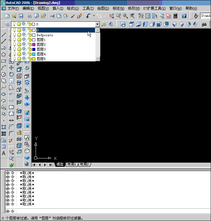This screenshot has height=221, width=211.
Task: Cut selection with scissors icon
Action: point(52,16)
